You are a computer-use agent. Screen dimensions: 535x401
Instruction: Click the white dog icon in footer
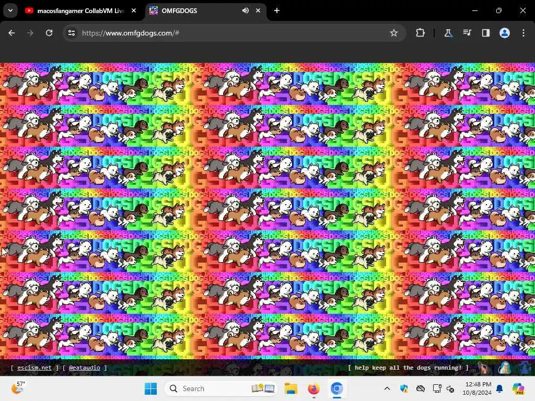click(x=505, y=368)
